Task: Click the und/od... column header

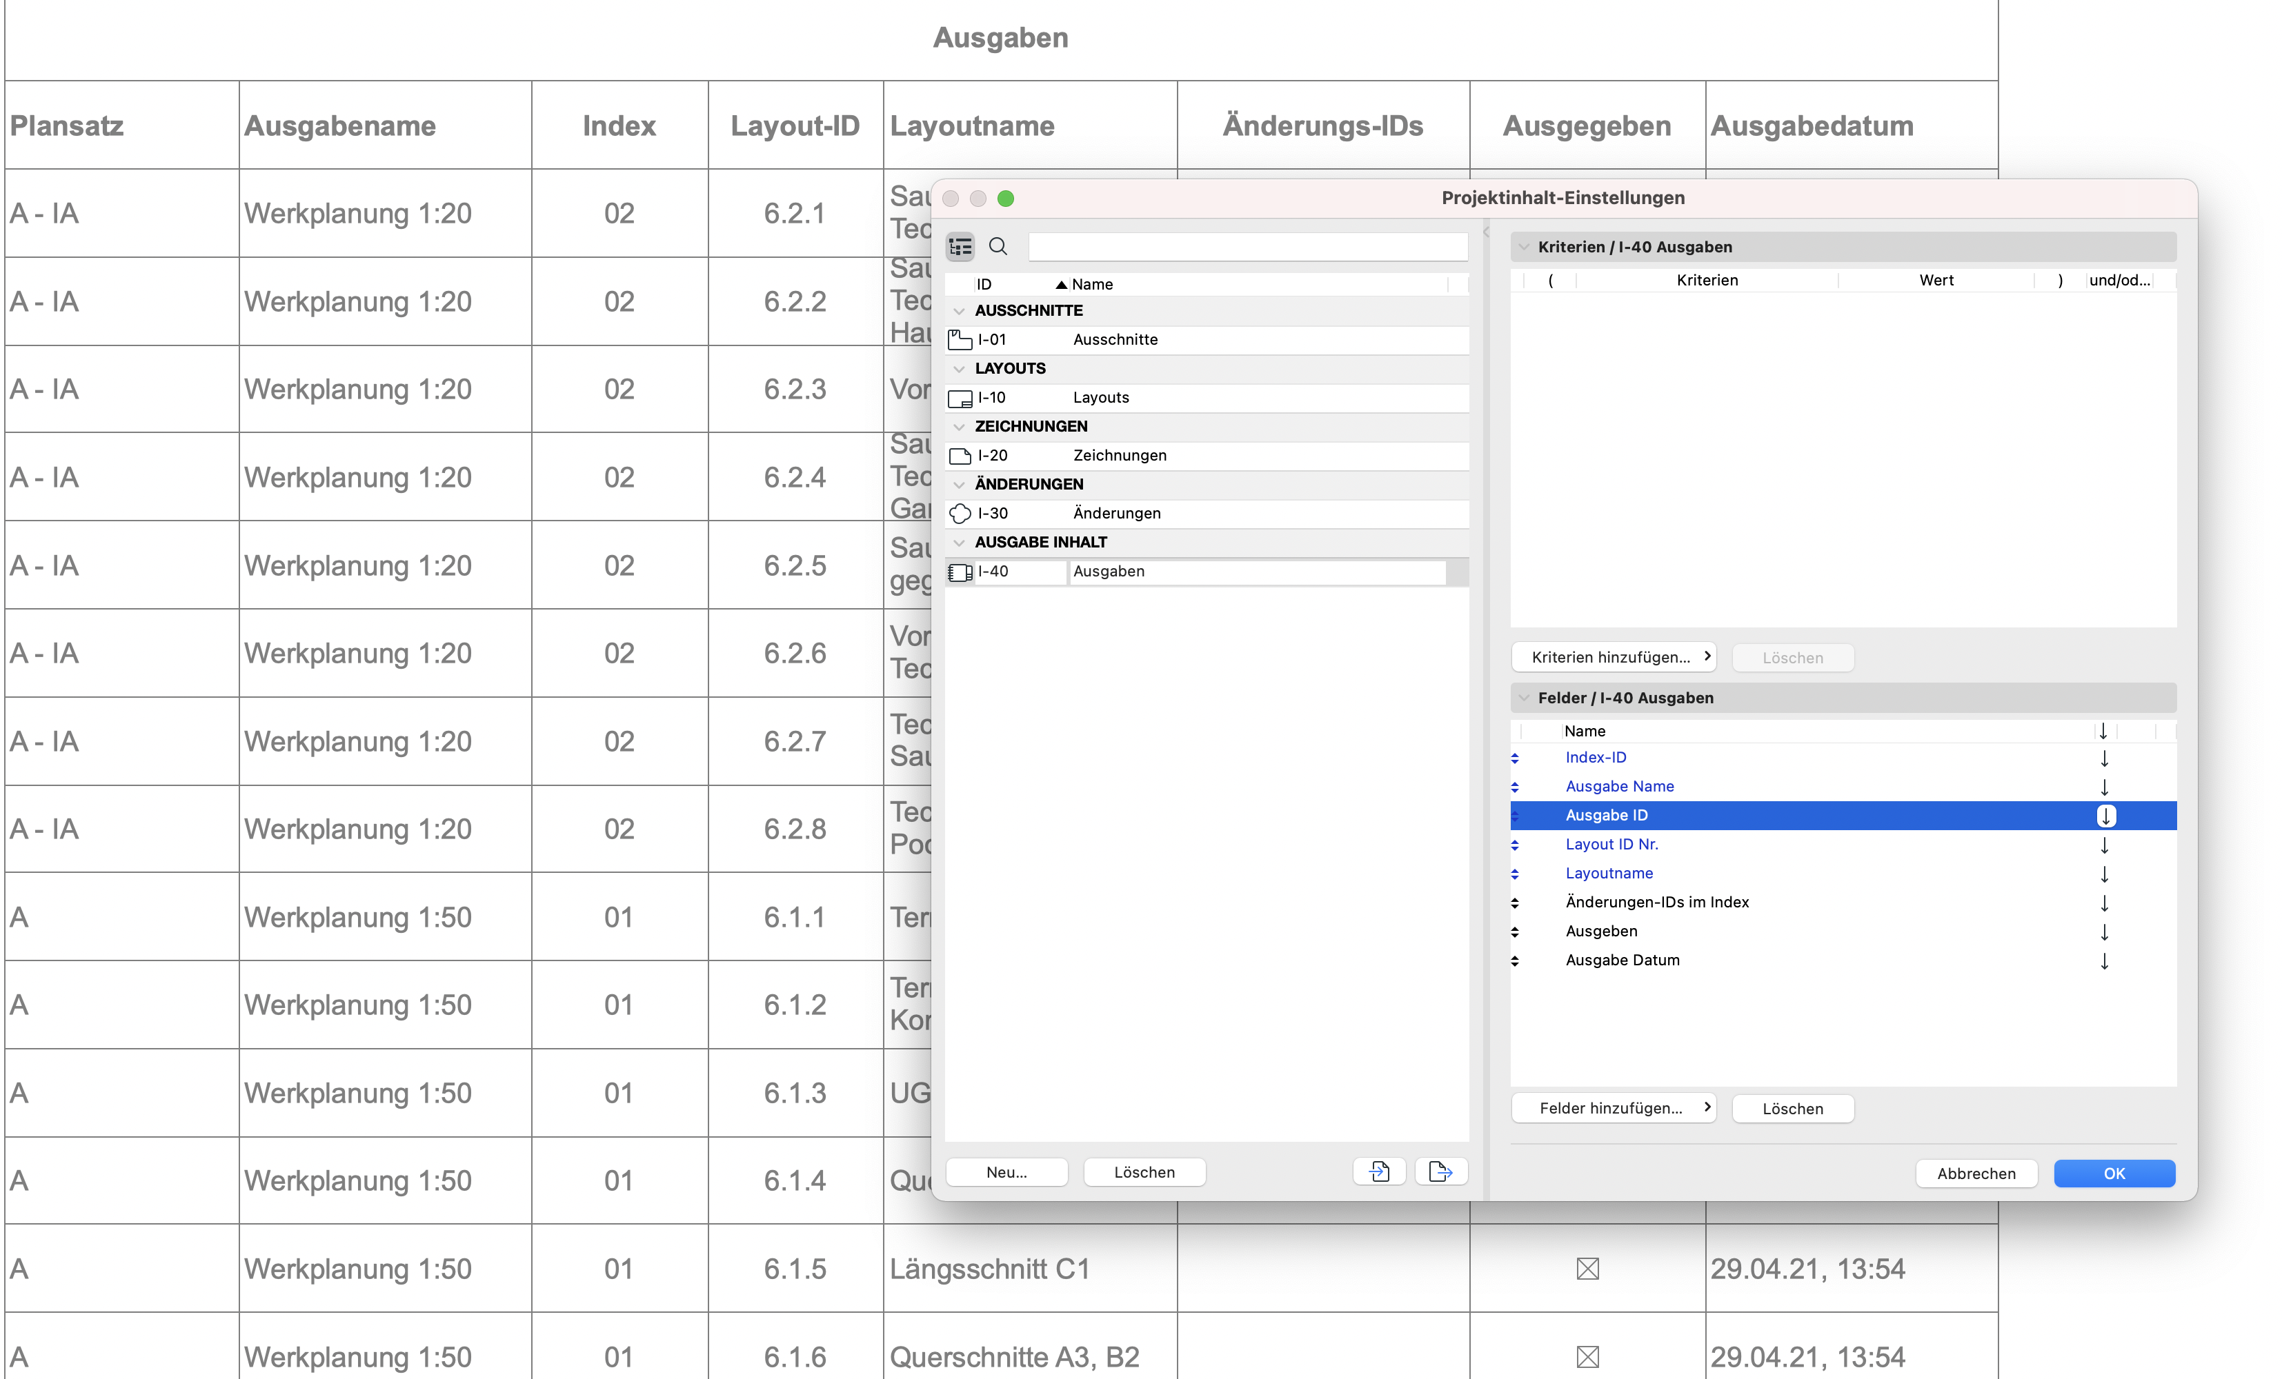Action: [2120, 281]
